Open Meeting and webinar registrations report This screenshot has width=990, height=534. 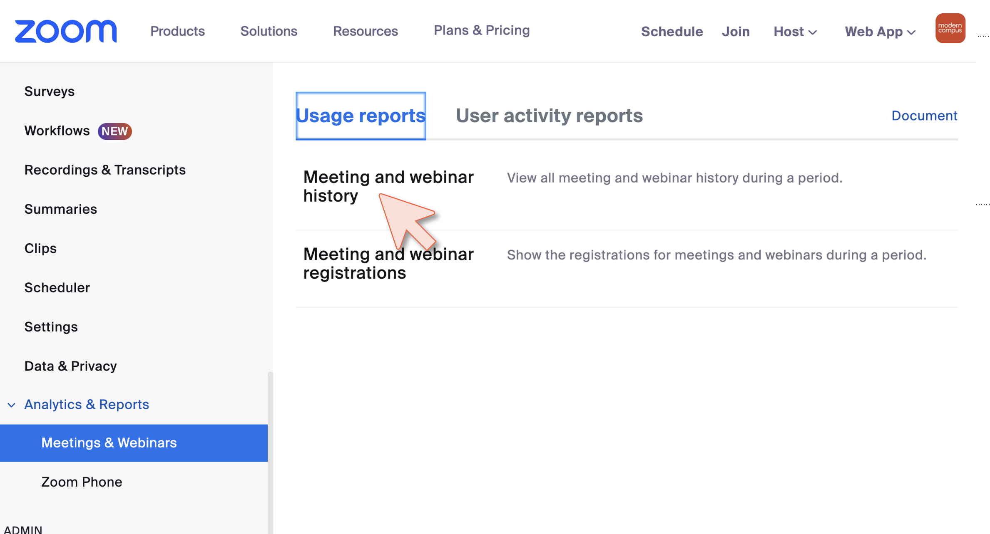388,263
